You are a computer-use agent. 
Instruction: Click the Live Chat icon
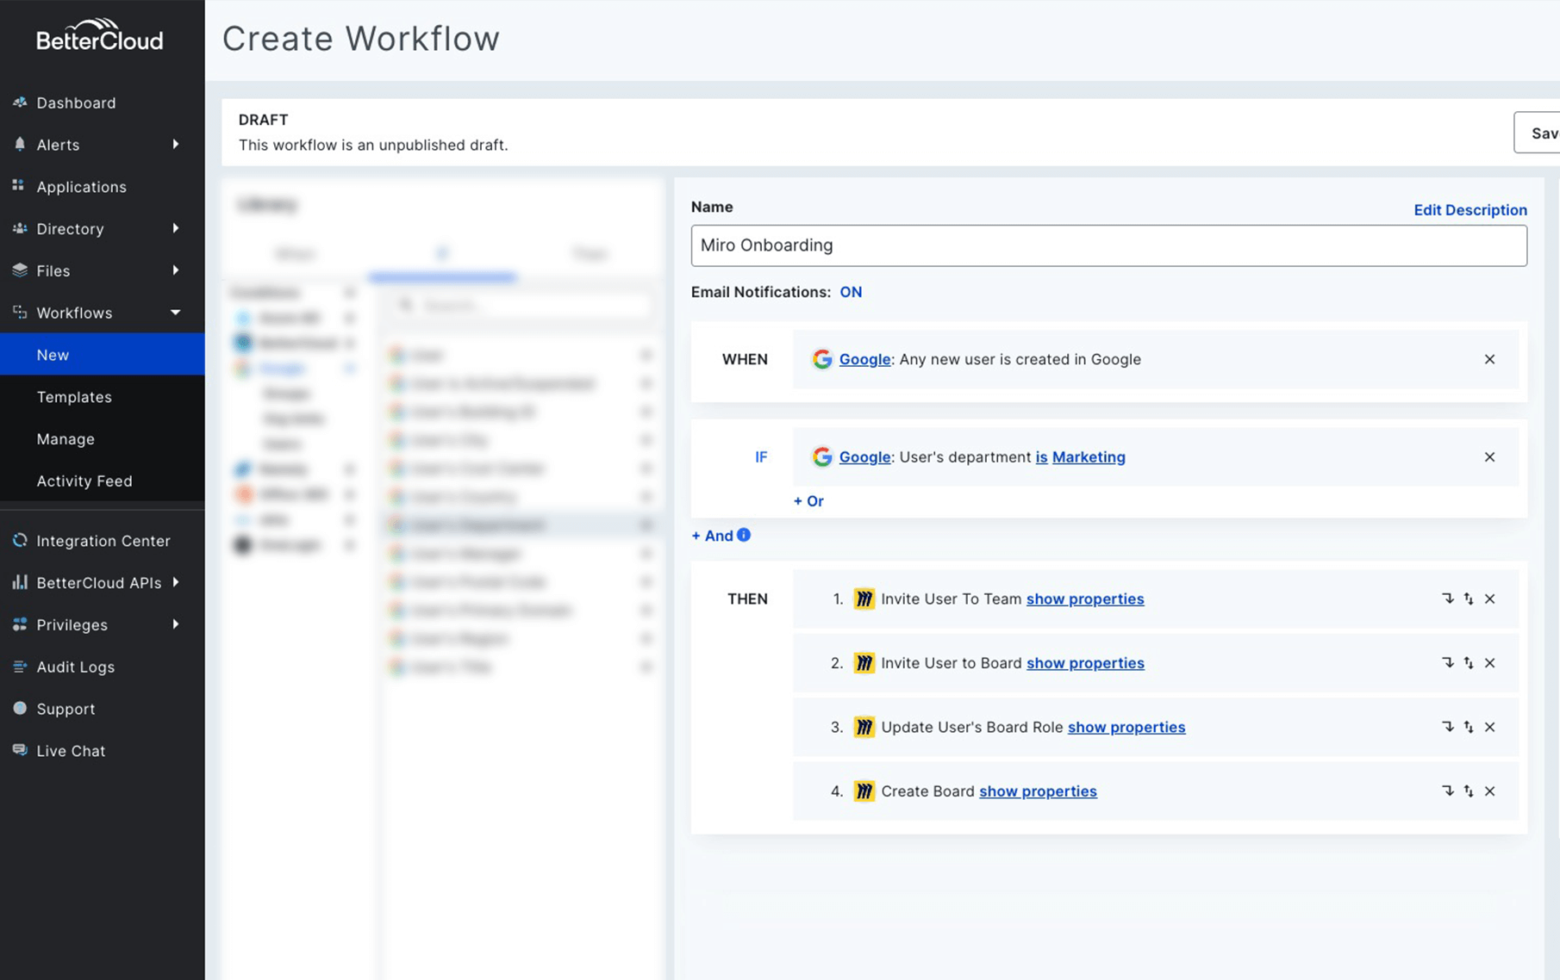(20, 749)
